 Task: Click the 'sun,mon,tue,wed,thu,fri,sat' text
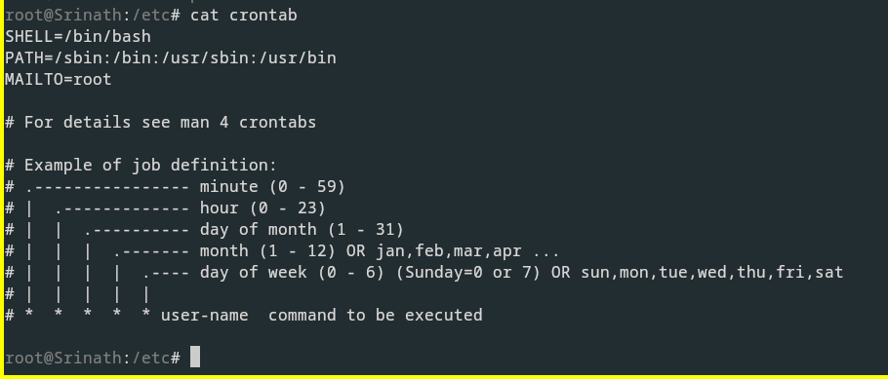click(712, 273)
